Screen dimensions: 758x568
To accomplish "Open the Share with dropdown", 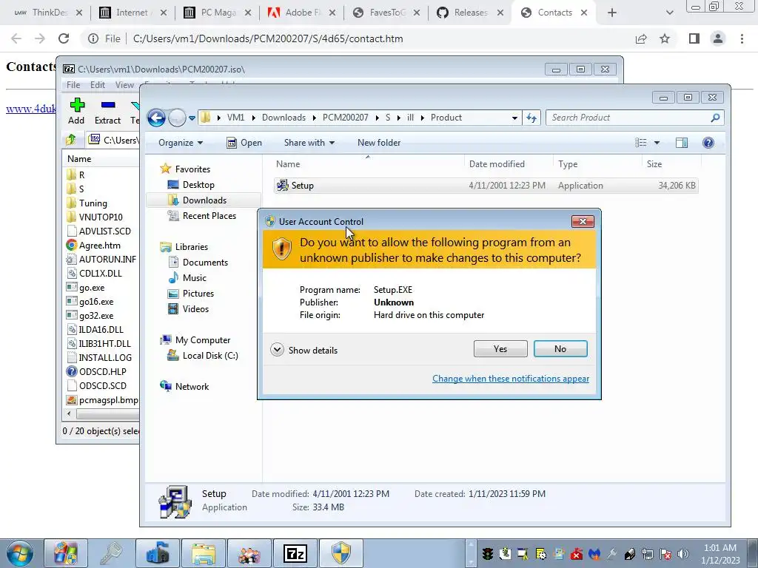I will (x=309, y=143).
